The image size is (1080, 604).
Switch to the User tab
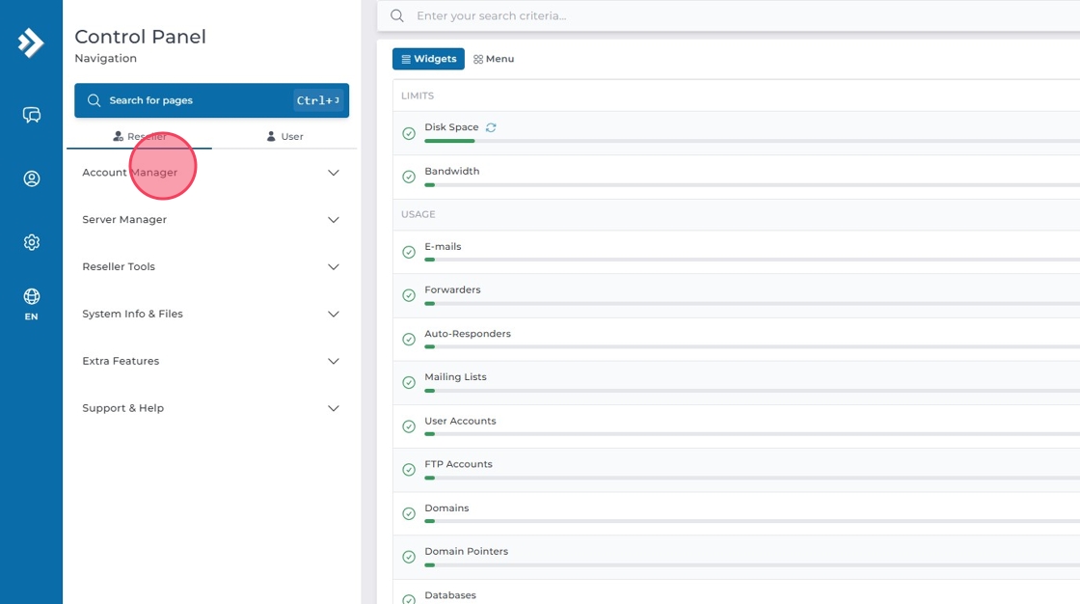(284, 137)
